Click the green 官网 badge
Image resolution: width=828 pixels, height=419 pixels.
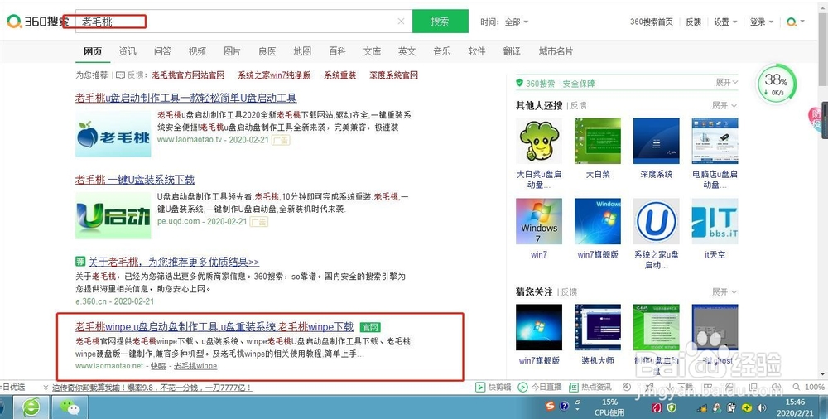coord(370,327)
